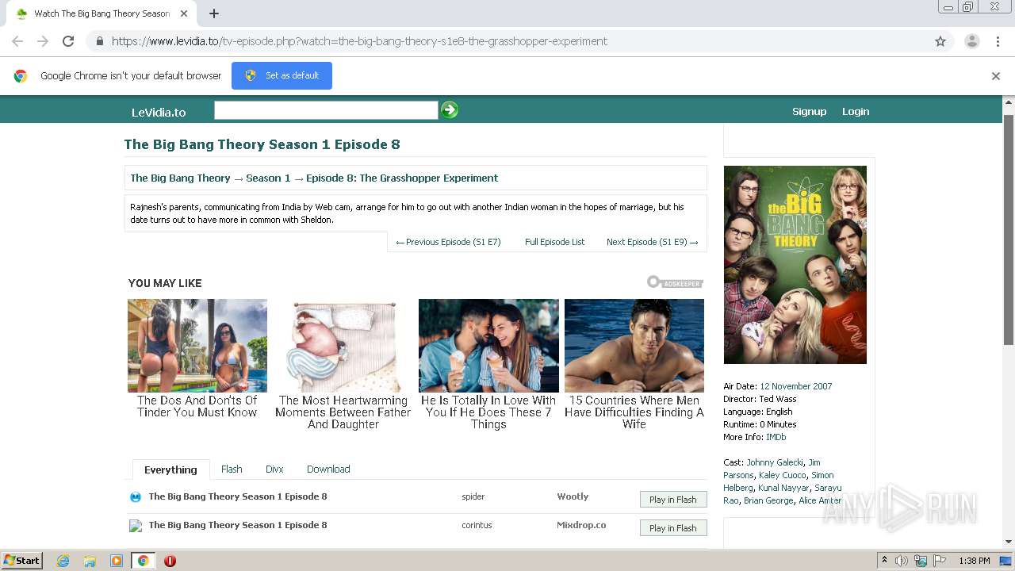Click the browser forward arrow
This screenshot has height=571, width=1015.
click(43, 41)
